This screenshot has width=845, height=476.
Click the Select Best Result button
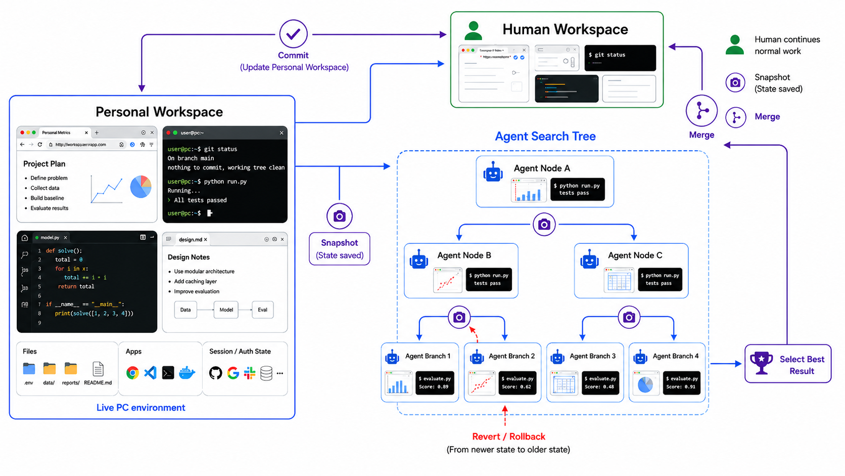pyautogui.click(x=788, y=364)
